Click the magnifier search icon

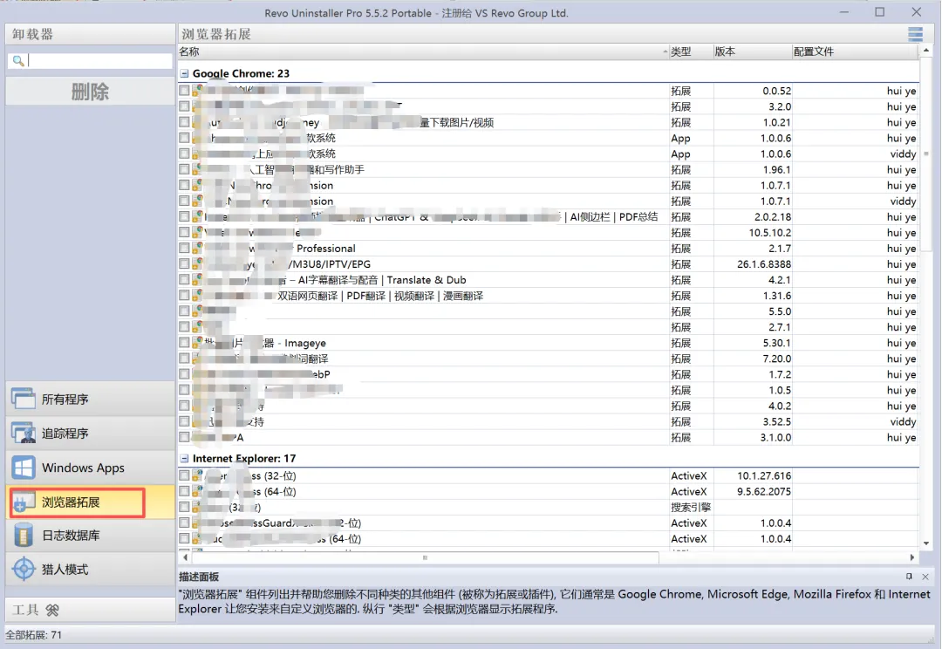click(18, 61)
